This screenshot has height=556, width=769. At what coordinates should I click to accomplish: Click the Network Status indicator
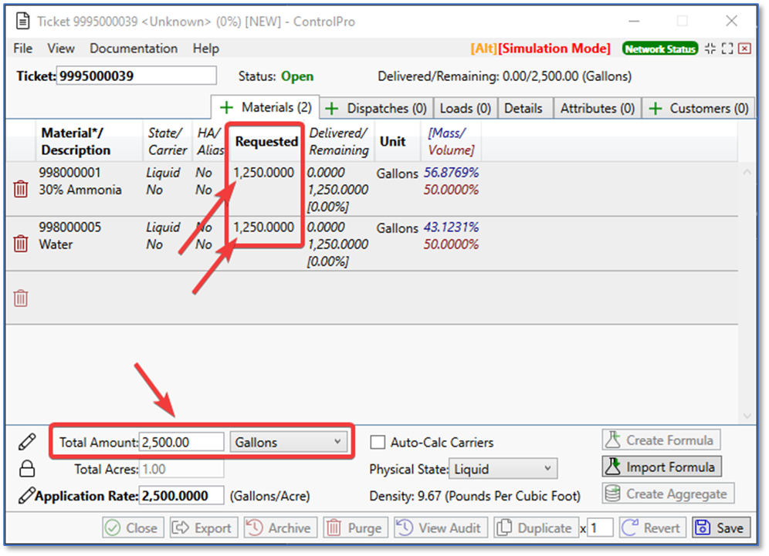pos(659,49)
